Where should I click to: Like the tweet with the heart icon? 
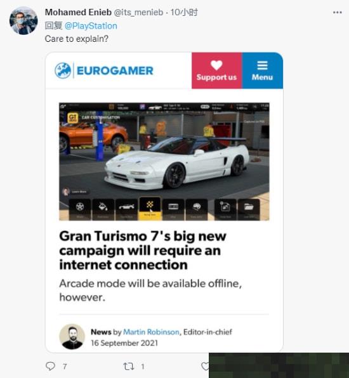tap(205, 366)
